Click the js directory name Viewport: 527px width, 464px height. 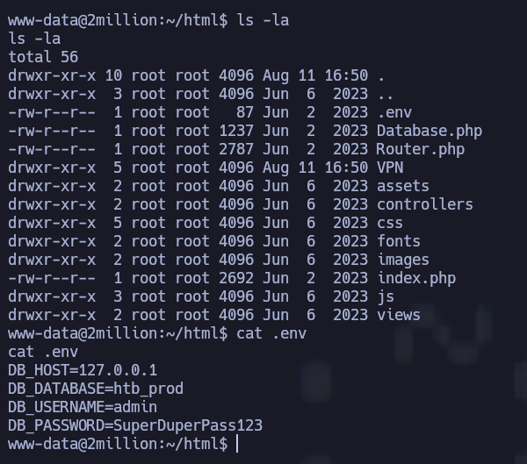coord(386,296)
